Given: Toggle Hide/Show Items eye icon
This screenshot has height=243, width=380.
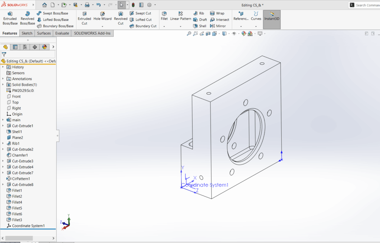Looking at the screenshot, I should [234, 34].
